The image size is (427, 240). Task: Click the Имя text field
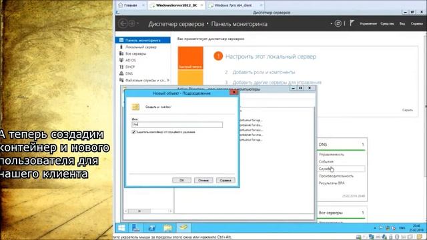point(177,125)
